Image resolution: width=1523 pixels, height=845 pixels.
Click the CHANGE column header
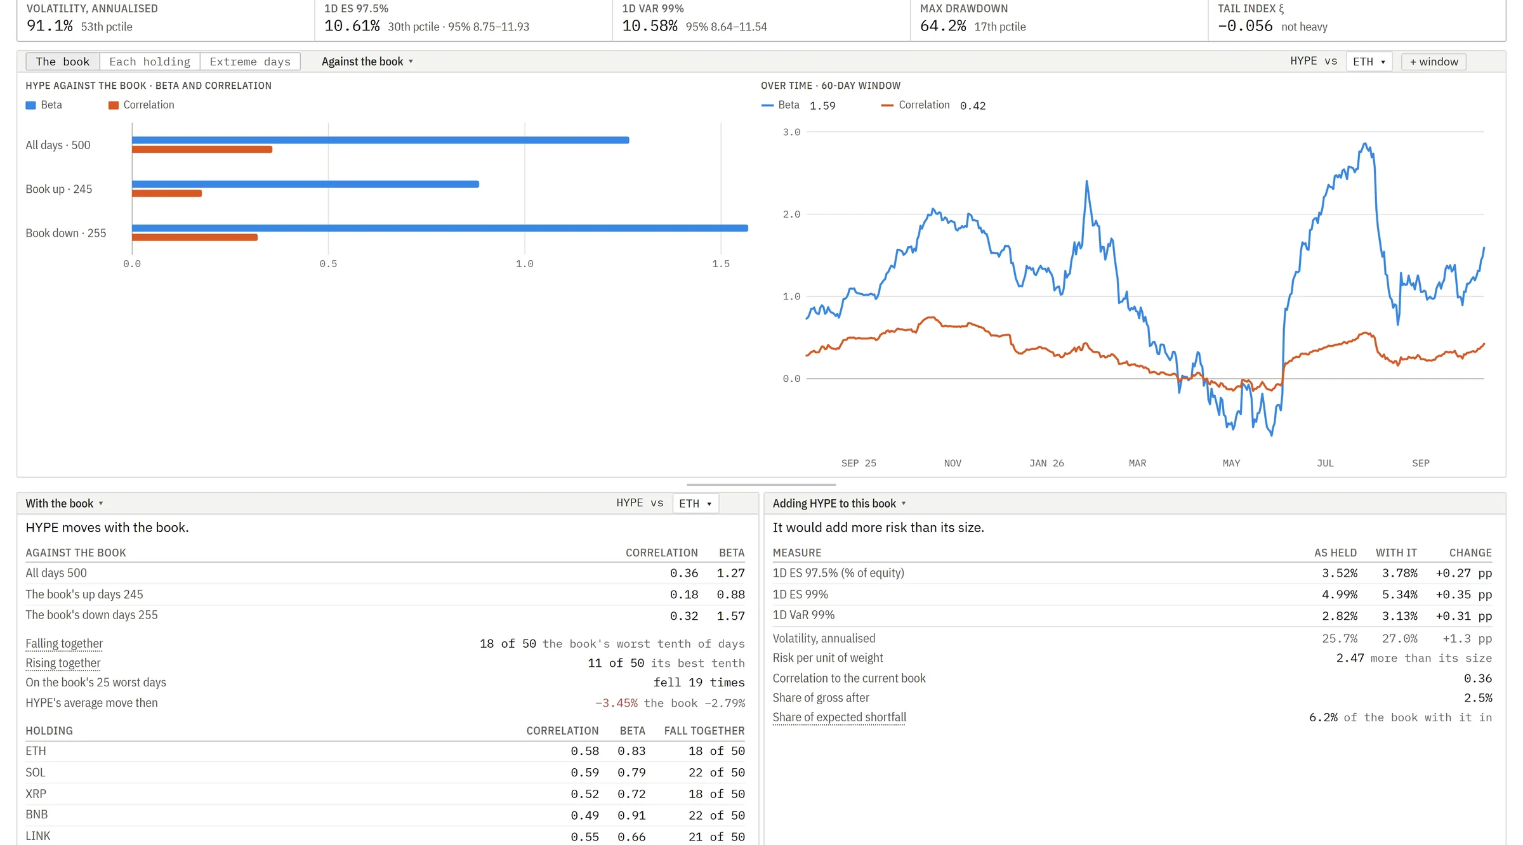point(1470,553)
